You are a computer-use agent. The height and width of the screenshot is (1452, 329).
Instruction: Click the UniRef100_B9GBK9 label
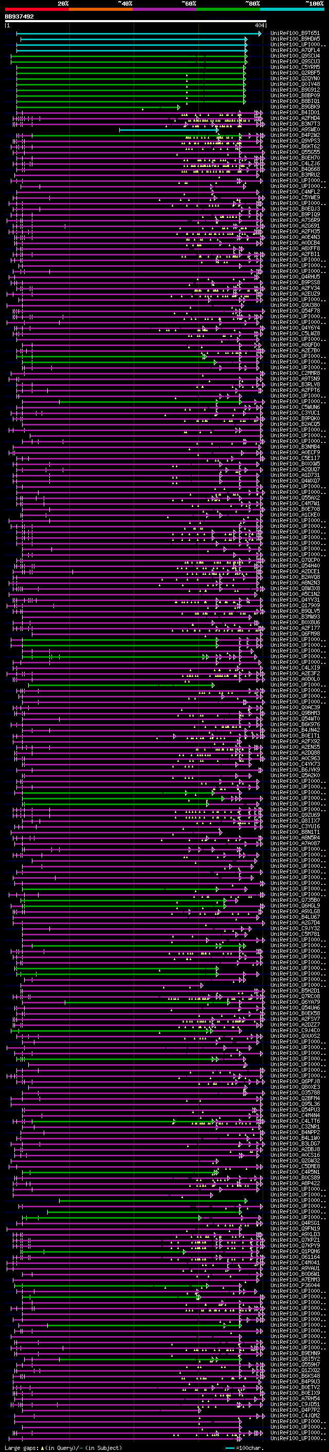point(295,107)
